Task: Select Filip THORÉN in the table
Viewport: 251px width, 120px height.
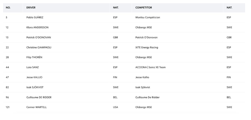Action: point(34,57)
